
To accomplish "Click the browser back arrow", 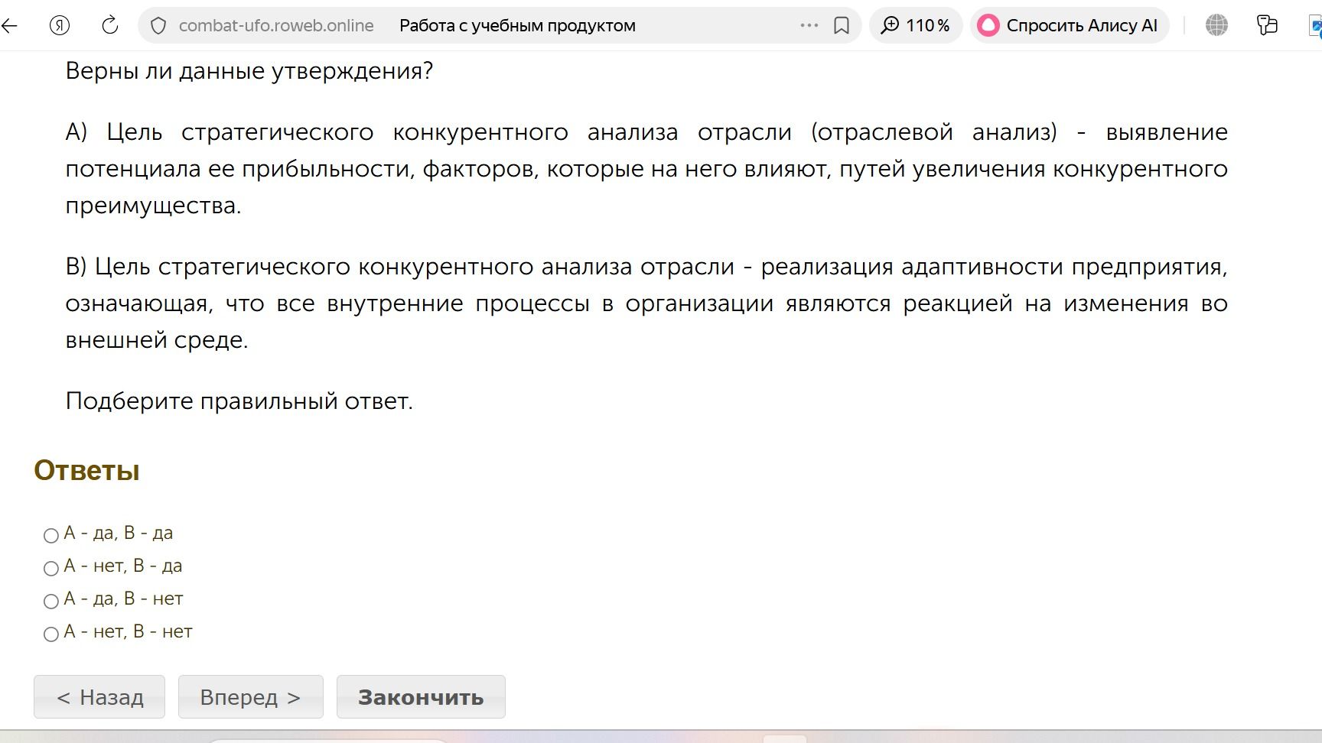I will (9, 26).
